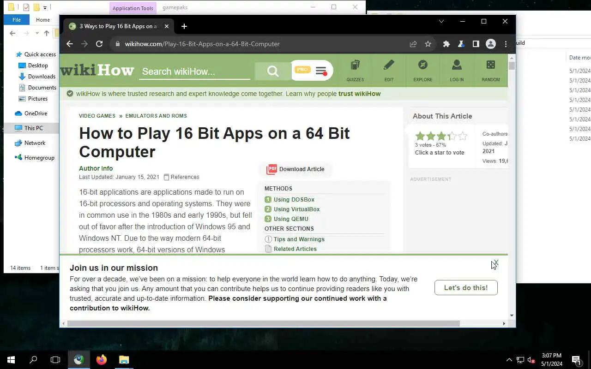Viewport: 591px width, 369px height.
Task: Select Pictures in File Explorer sidebar
Action: point(38,99)
